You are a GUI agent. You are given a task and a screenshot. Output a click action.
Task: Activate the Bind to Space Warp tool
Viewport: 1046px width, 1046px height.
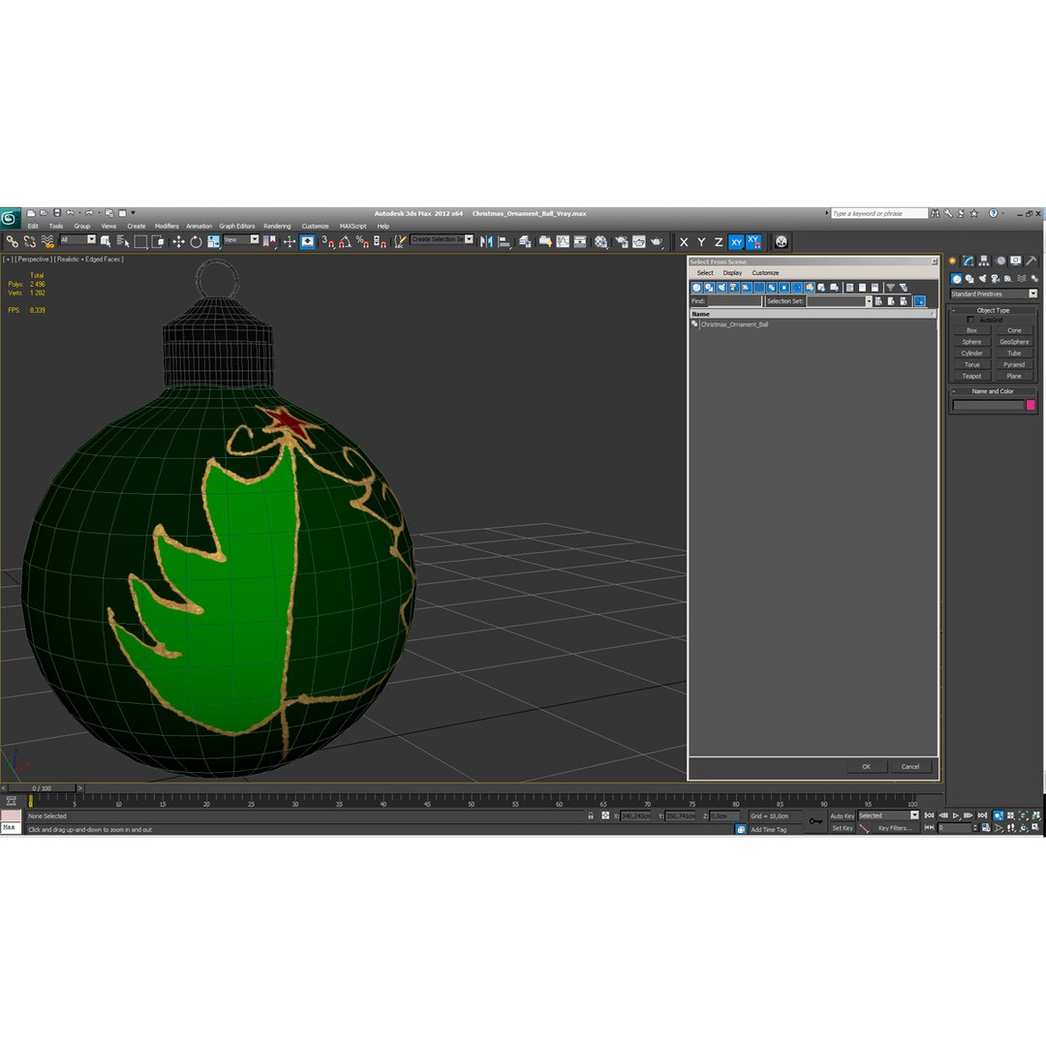(47, 241)
